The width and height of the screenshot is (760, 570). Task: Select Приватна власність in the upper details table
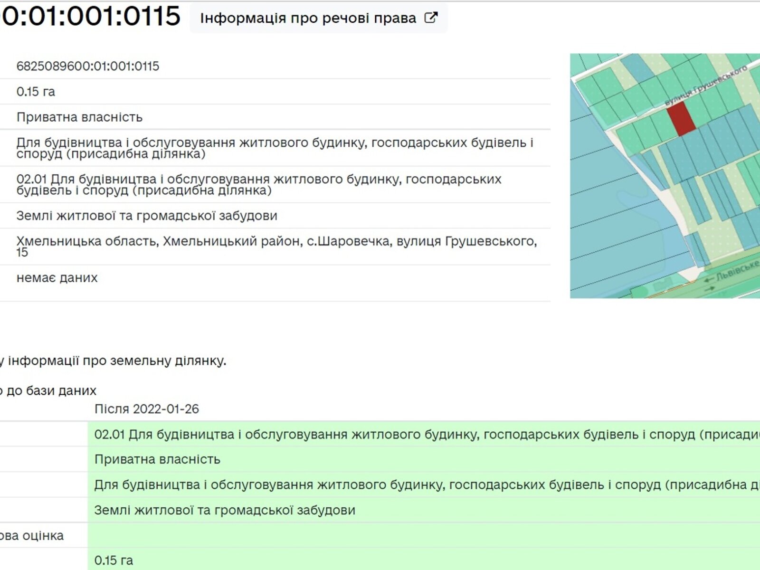(x=79, y=117)
